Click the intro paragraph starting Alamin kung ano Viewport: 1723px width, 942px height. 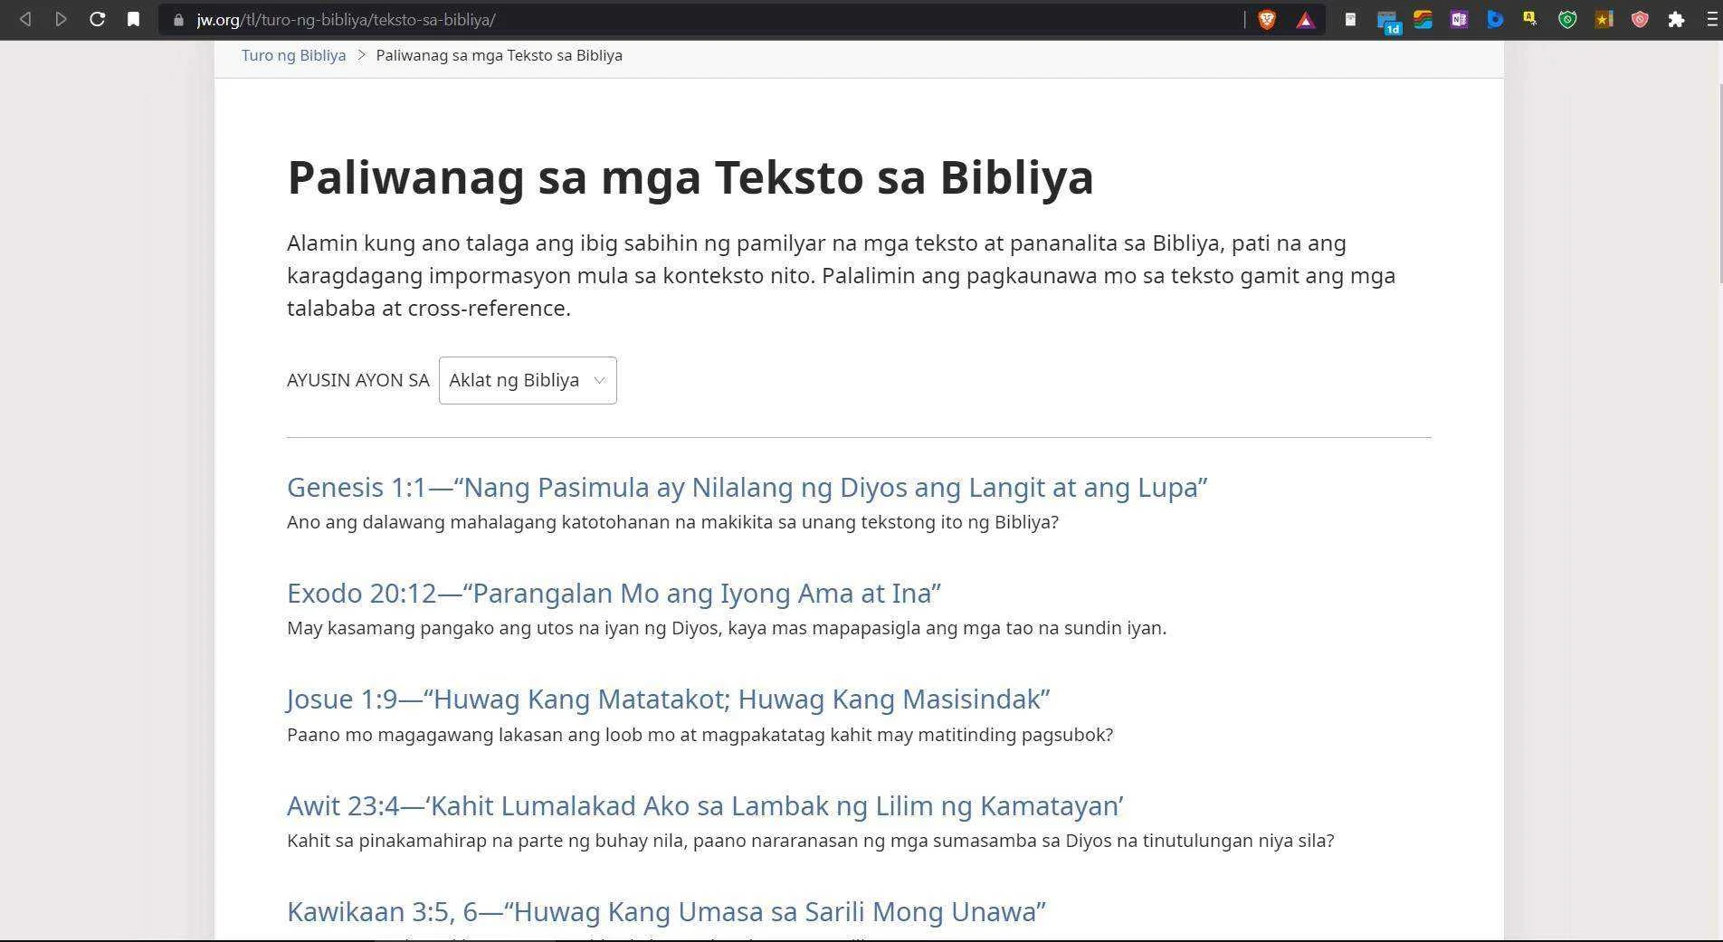[842, 275]
